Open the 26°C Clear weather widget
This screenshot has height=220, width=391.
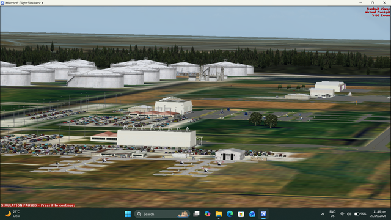coord(12,214)
